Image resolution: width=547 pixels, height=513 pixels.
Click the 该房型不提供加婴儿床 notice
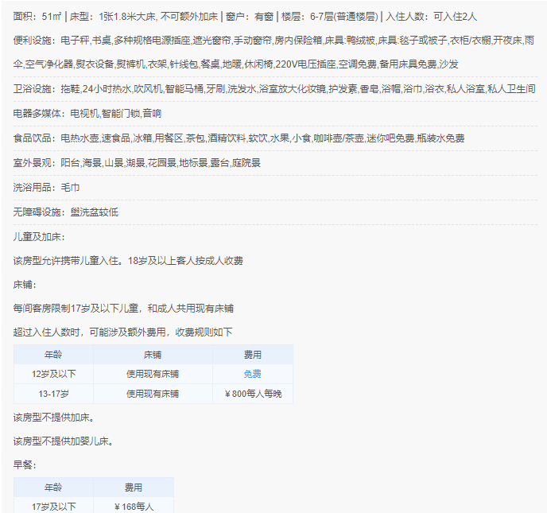click(x=63, y=441)
